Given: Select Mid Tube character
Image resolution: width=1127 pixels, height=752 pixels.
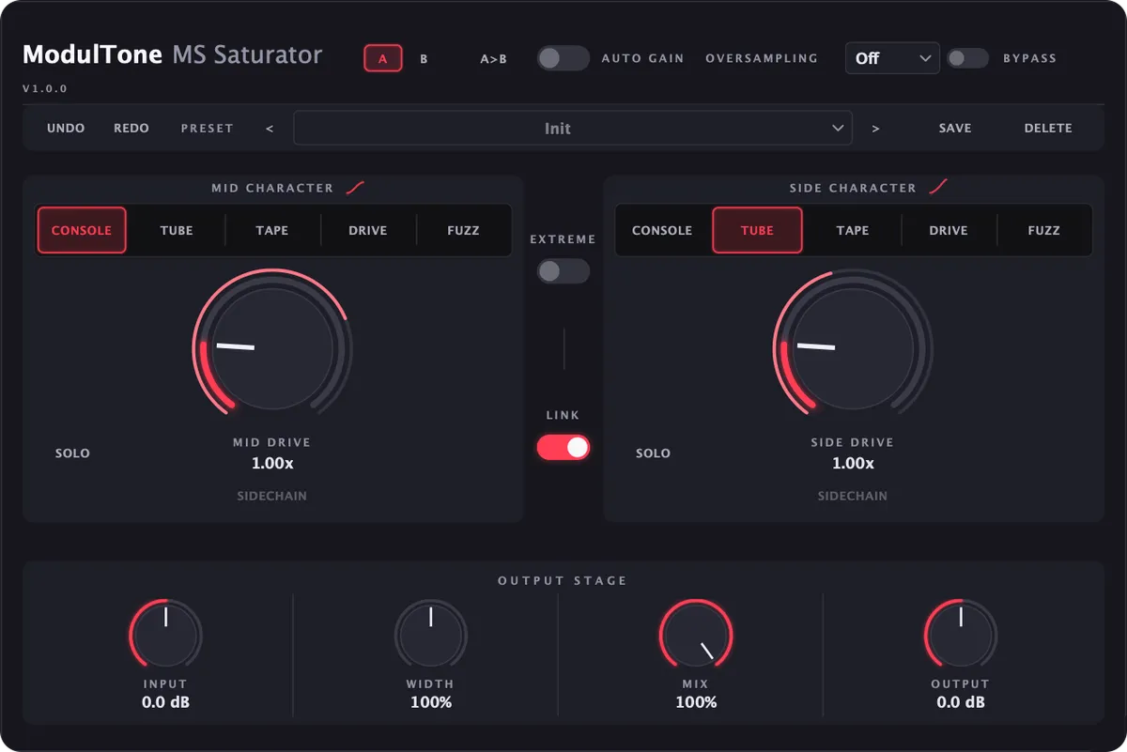Looking at the screenshot, I should (177, 230).
